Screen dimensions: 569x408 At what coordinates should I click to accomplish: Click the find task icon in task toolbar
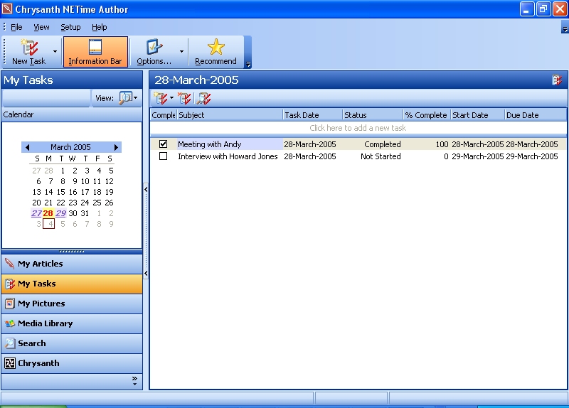tap(204, 99)
